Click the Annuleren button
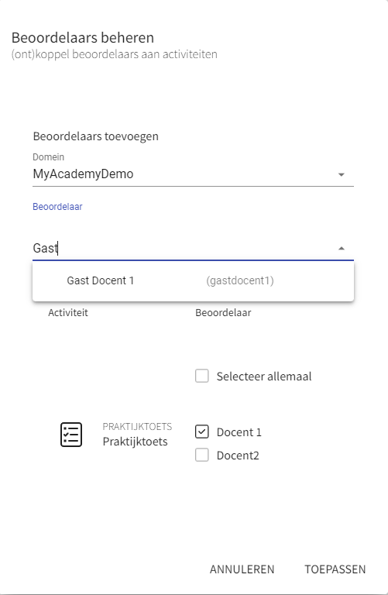Screen dimensions: 388x595 pyautogui.click(x=242, y=569)
